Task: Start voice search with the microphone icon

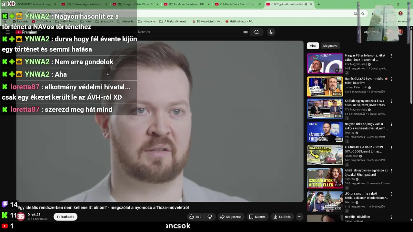Action: (271, 32)
